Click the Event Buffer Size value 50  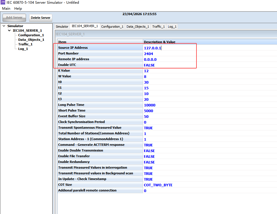(146, 116)
